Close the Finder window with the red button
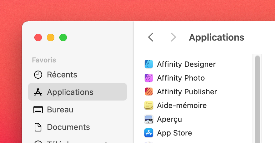Viewport: 275px width, 143px height. tap(38, 38)
